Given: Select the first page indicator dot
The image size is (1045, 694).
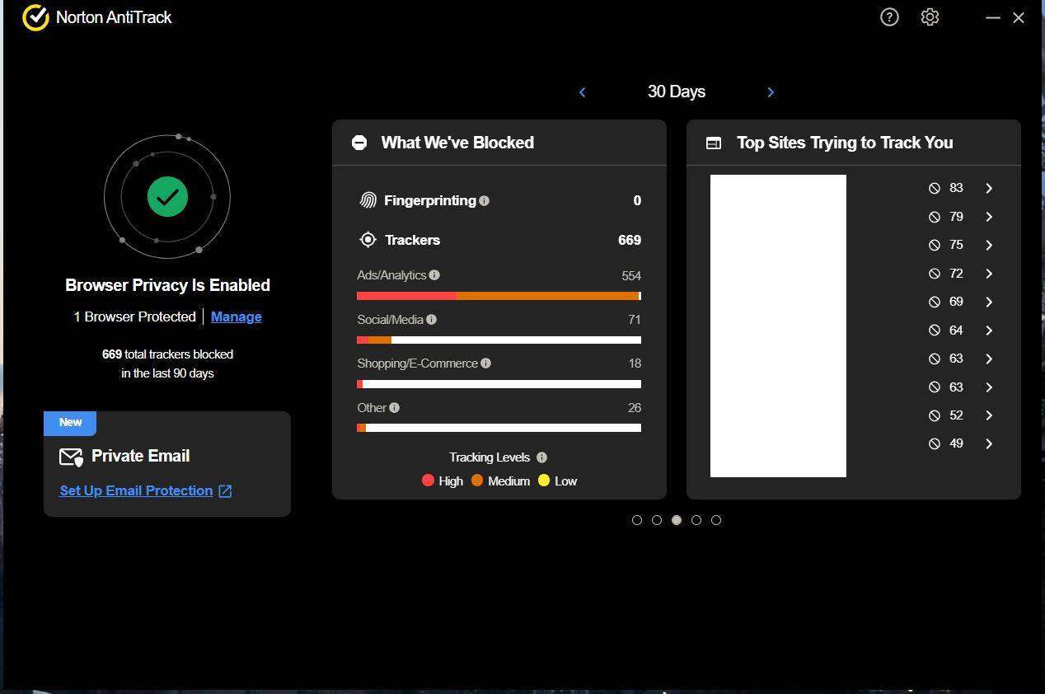Looking at the screenshot, I should coord(637,520).
